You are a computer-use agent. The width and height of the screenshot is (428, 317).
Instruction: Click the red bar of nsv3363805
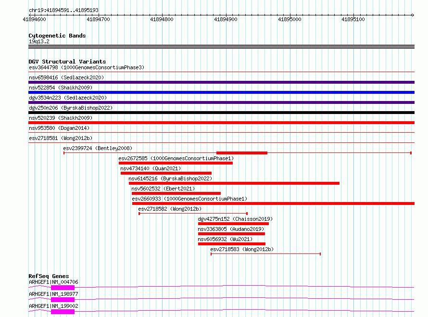point(231,234)
